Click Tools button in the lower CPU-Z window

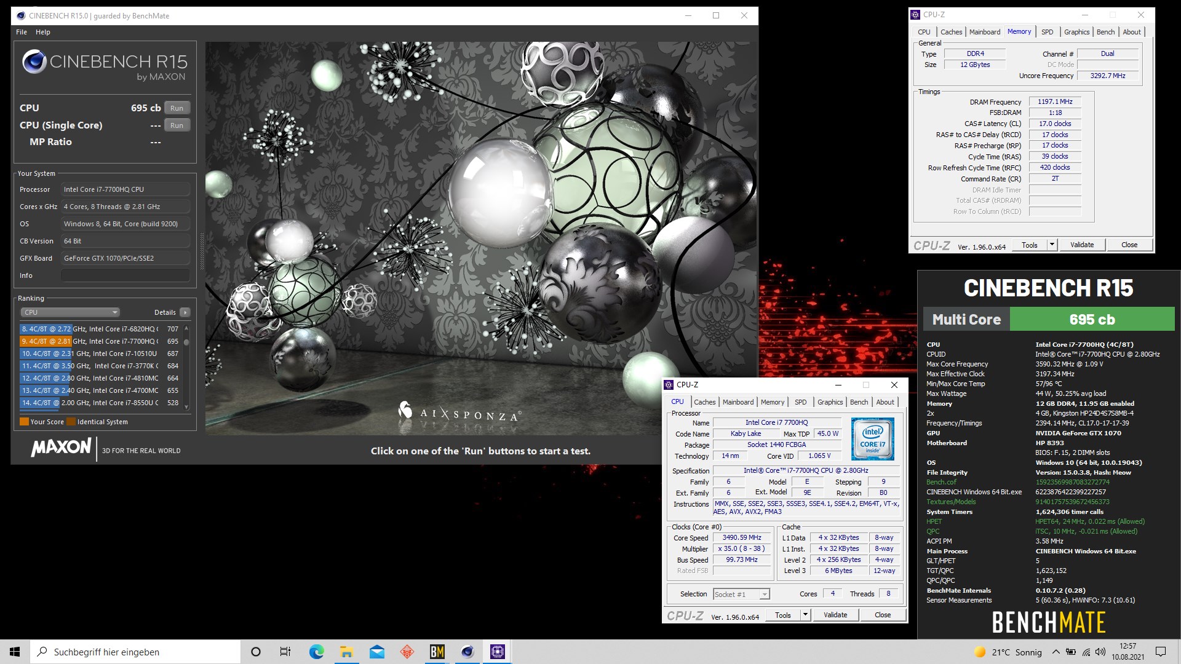[783, 615]
